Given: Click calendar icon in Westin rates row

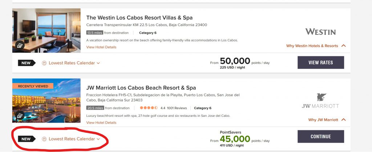Looking at the screenshot, I should point(44,63).
